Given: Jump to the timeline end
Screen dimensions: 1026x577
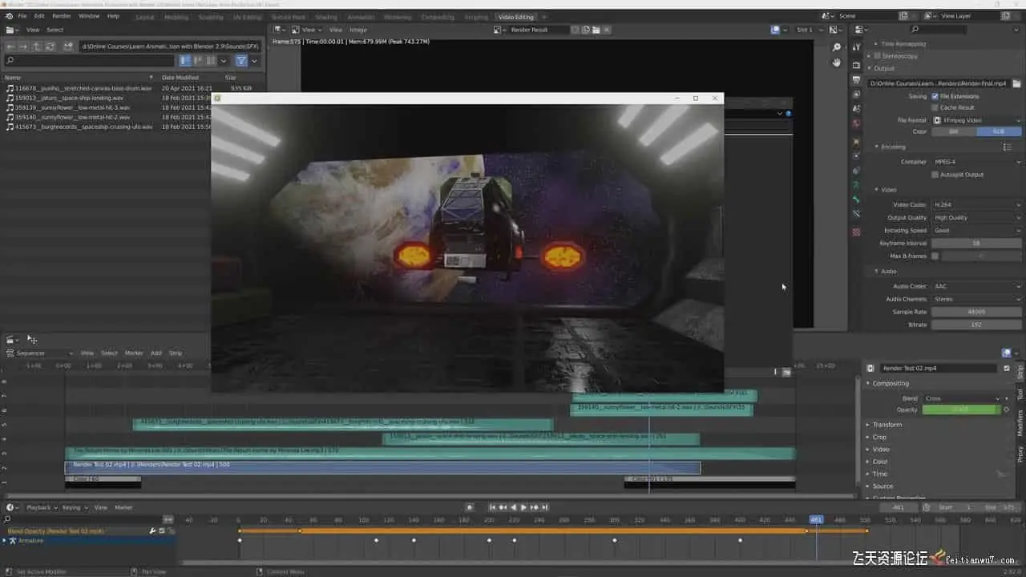Looking at the screenshot, I should click(x=545, y=507).
